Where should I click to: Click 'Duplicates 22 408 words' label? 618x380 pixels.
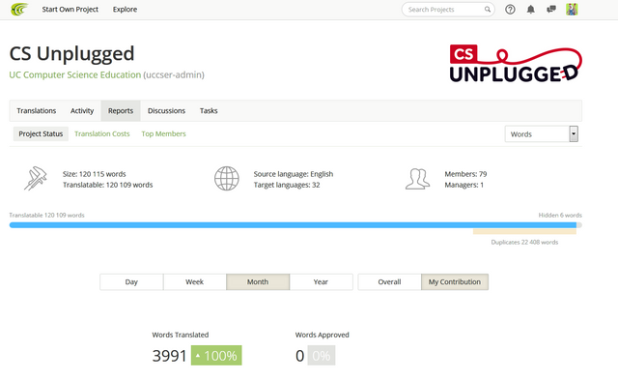pyautogui.click(x=524, y=243)
